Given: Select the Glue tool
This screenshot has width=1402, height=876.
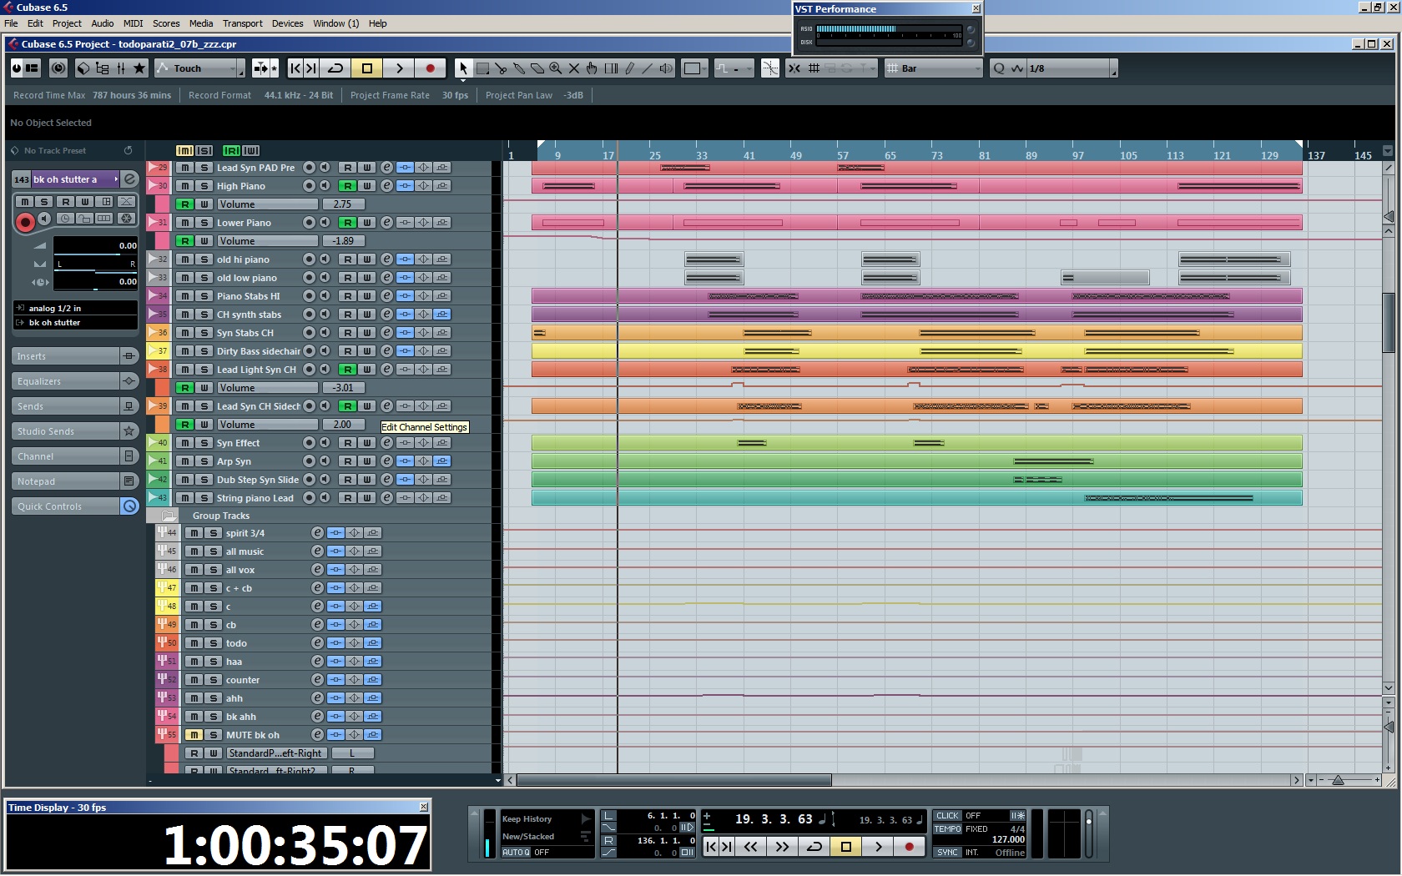Looking at the screenshot, I should [x=519, y=68].
